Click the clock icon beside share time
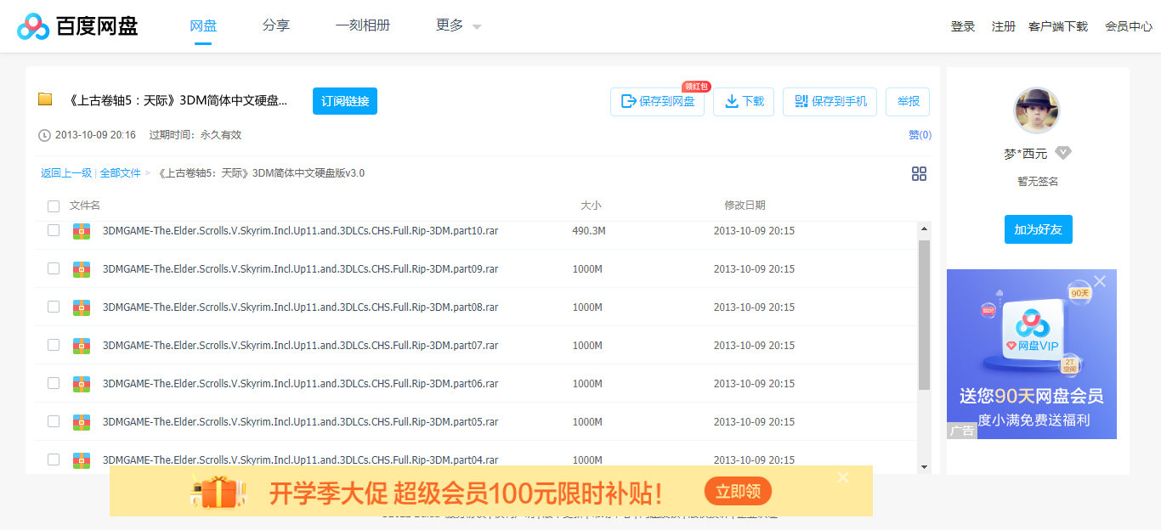 tap(43, 134)
